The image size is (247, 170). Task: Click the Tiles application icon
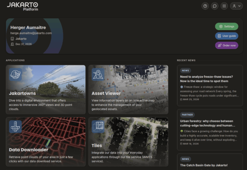98,126
